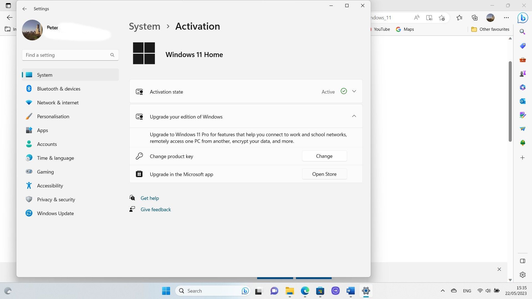The width and height of the screenshot is (532, 299).
Task: Open Accounts settings
Action: point(70,144)
